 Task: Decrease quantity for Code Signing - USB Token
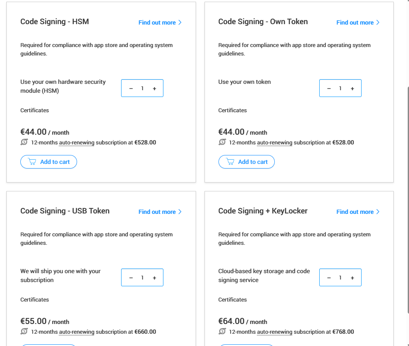click(131, 278)
